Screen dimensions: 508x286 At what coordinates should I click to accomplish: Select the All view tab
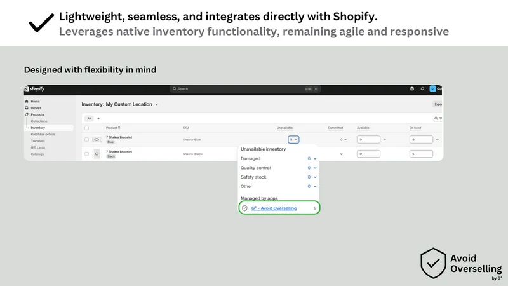(x=89, y=118)
